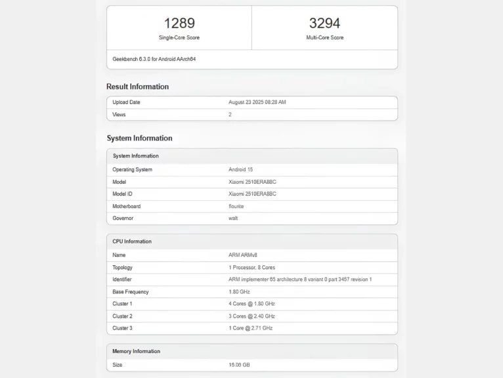
Task: Click the memory Size value 15.08 GB
Action: (239, 364)
